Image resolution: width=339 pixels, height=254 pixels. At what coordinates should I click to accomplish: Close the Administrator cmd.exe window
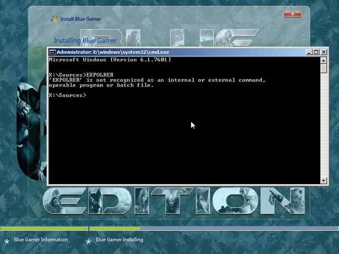pos(323,52)
